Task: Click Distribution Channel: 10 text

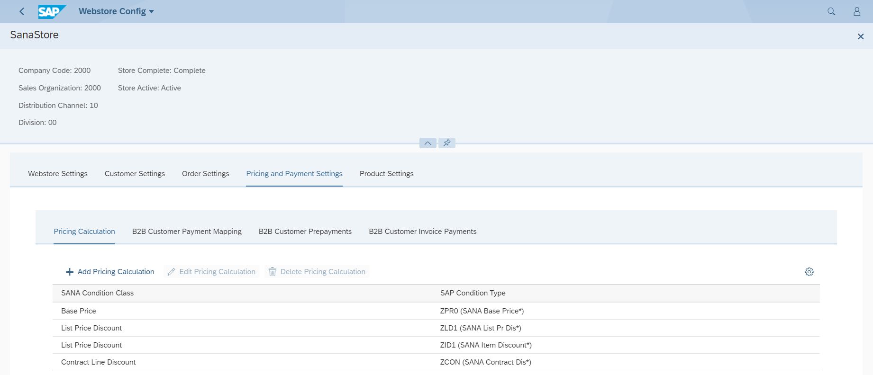Action: [58, 106]
